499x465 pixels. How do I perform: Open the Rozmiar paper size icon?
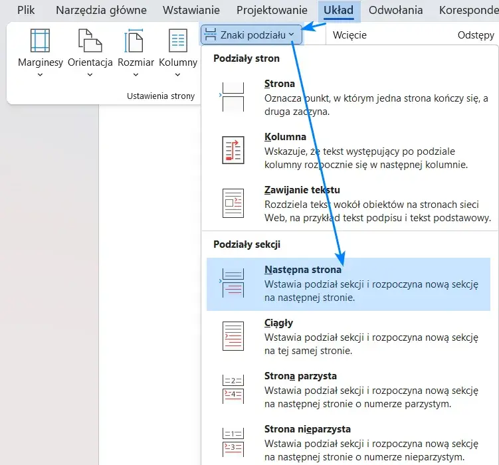click(134, 41)
